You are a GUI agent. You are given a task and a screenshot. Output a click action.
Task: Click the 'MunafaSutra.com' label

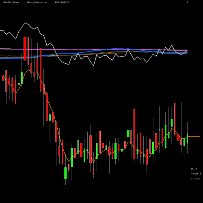pyautogui.click(x=37, y=2)
